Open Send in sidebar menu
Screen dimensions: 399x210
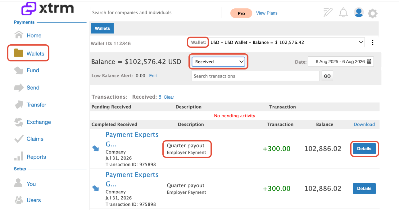point(33,87)
